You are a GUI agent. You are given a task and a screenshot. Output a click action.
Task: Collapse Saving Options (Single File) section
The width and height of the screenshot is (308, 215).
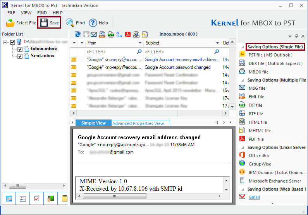243,47
